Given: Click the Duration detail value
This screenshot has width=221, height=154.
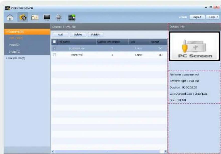Looking at the screenshot, I should click(189, 87).
